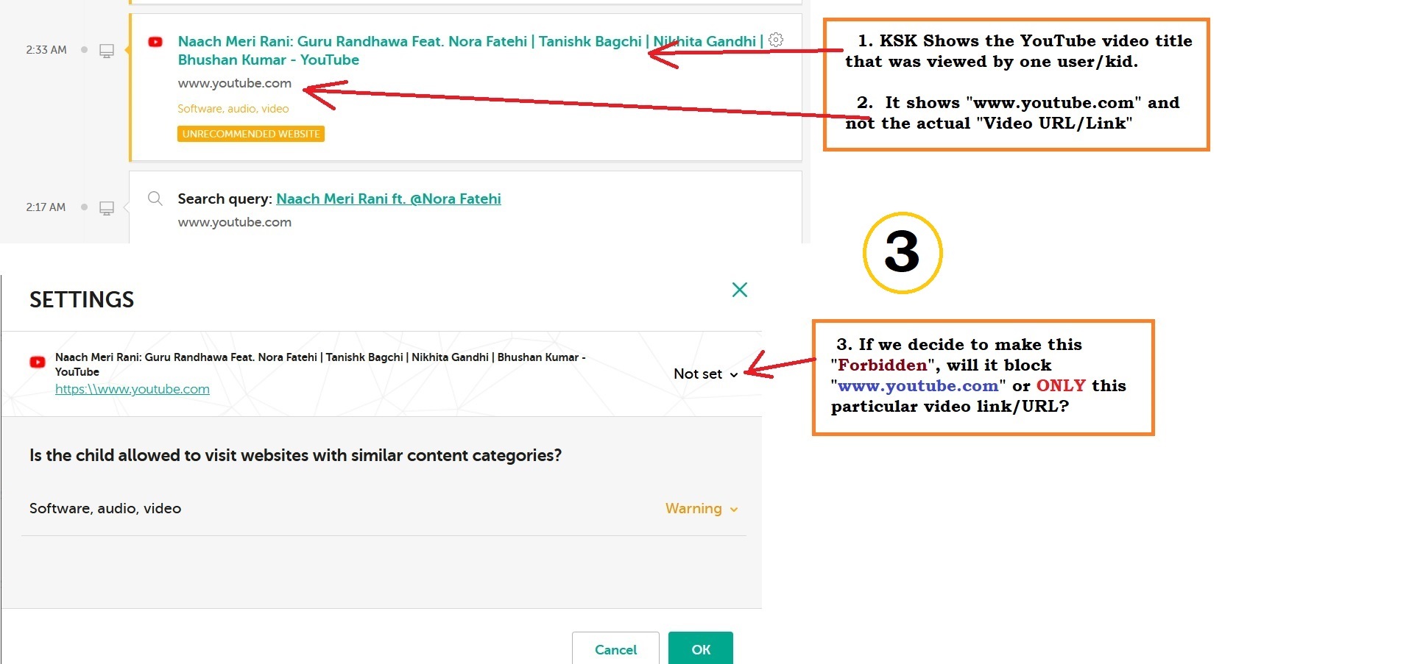Click the "Software, audio, video" row label in Settings
The height and width of the screenshot is (664, 1409).
[x=105, y=508]
